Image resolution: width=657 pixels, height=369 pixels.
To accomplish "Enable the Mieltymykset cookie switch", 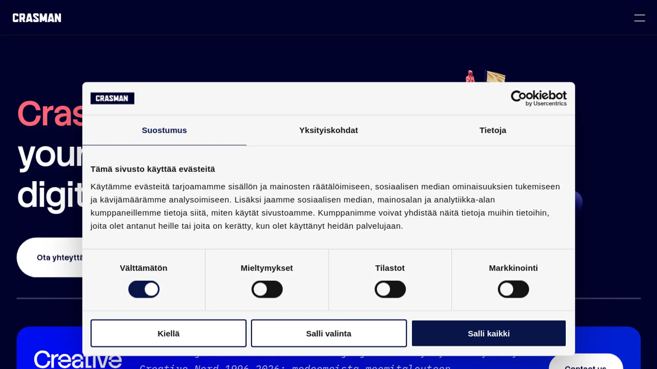I will [x=267, y=289].
